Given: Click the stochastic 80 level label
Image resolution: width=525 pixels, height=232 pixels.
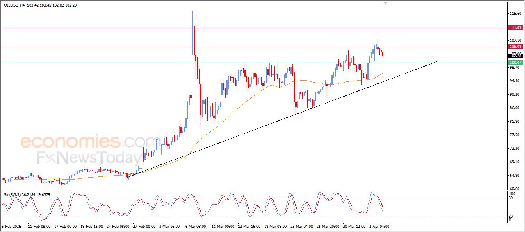Looking at the screenshot, I should [511, 198].
